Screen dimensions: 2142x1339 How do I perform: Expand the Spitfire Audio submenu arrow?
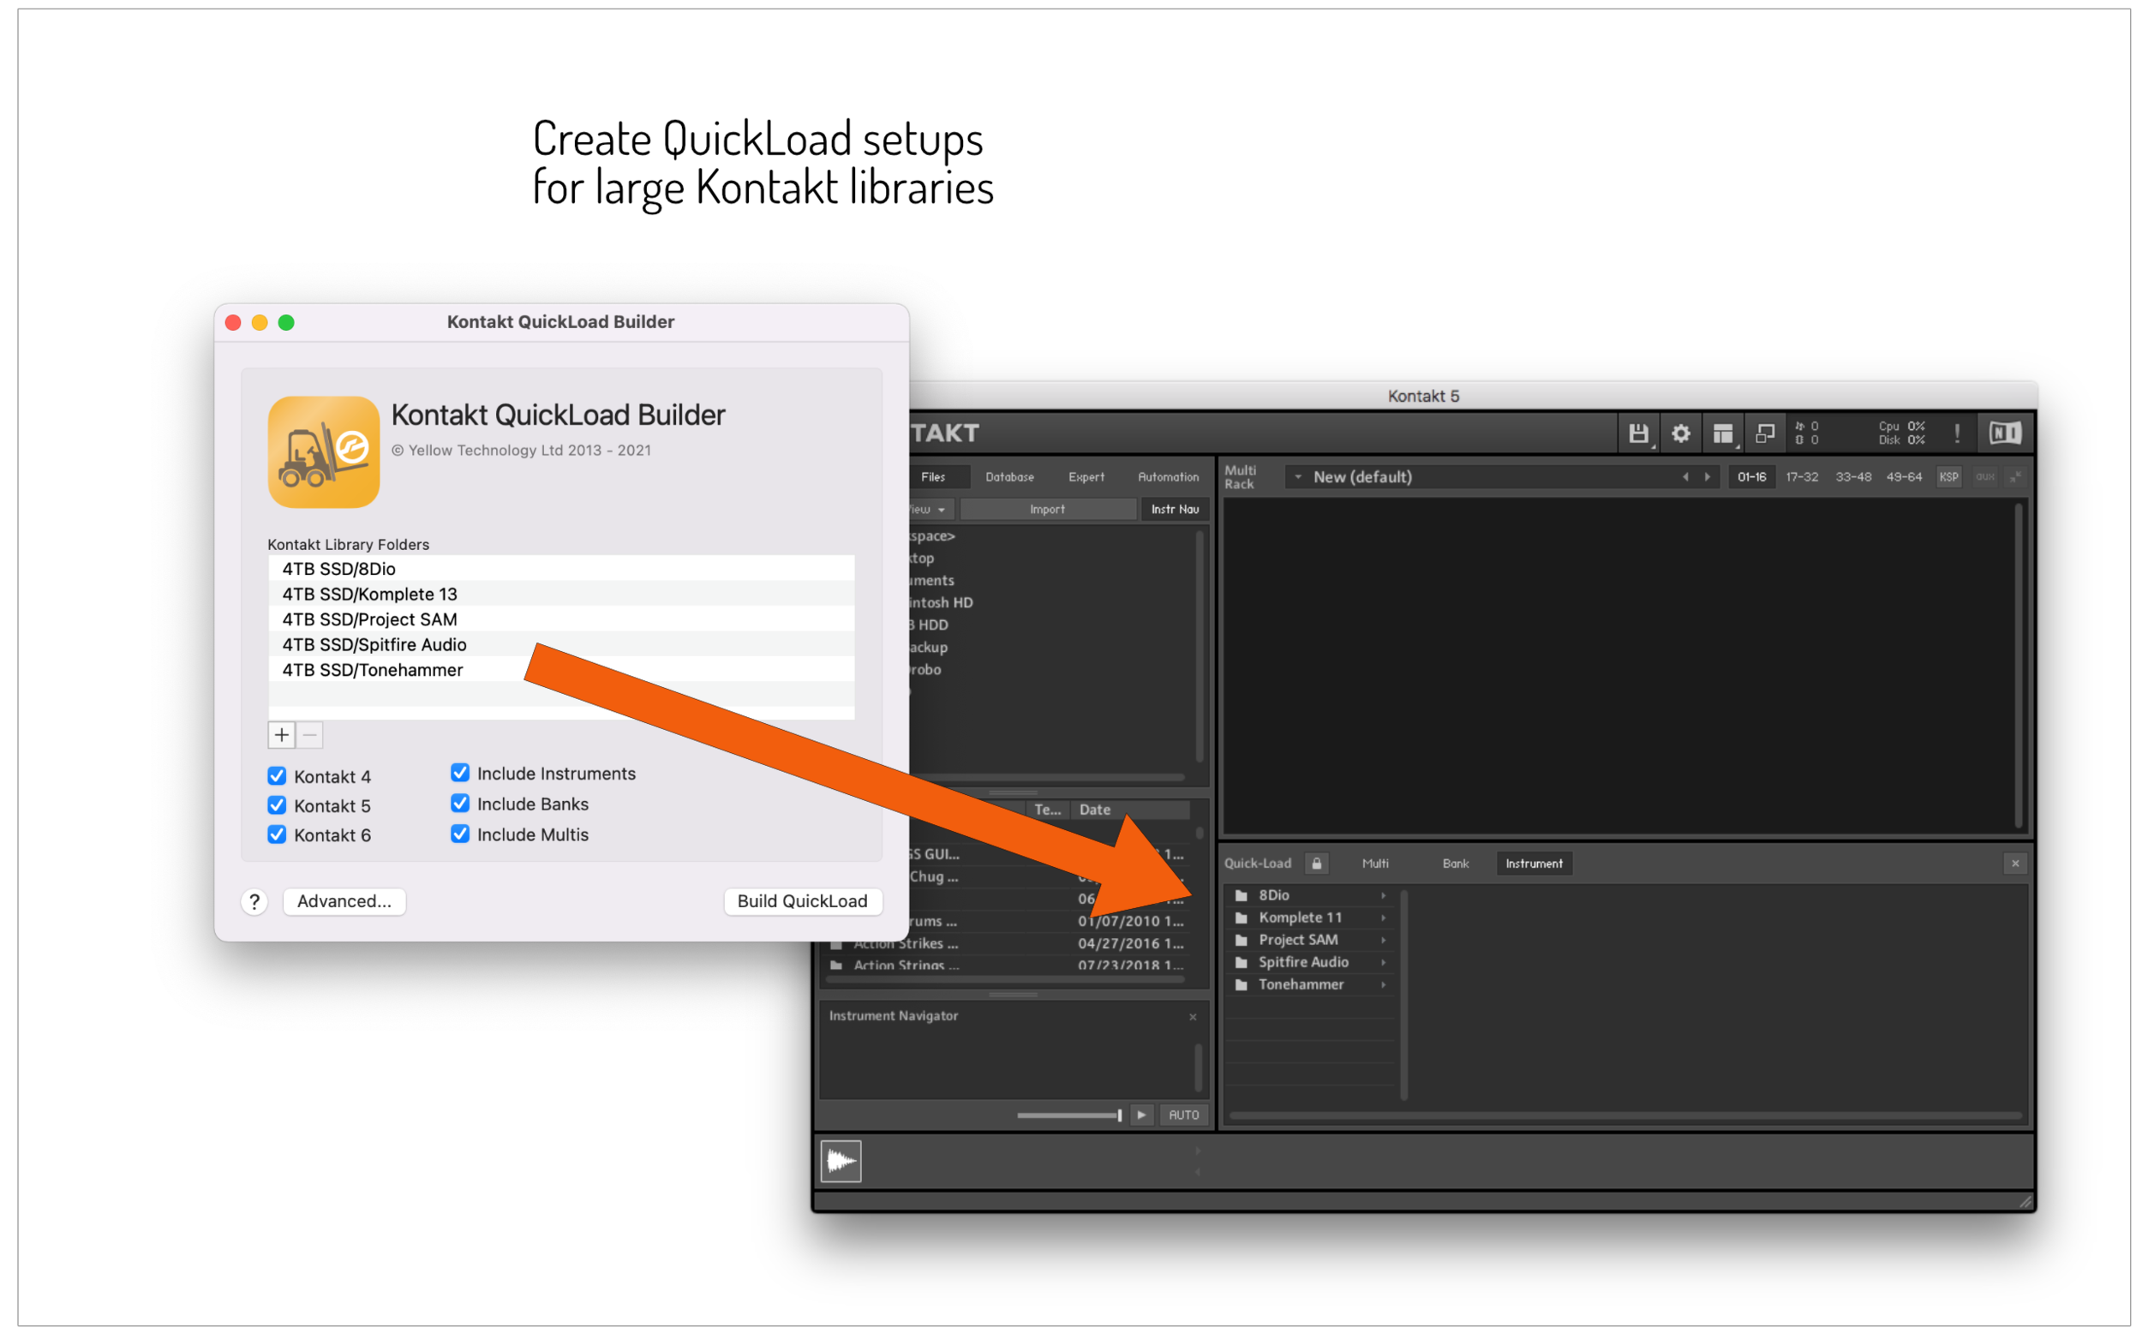(1383, 963)
